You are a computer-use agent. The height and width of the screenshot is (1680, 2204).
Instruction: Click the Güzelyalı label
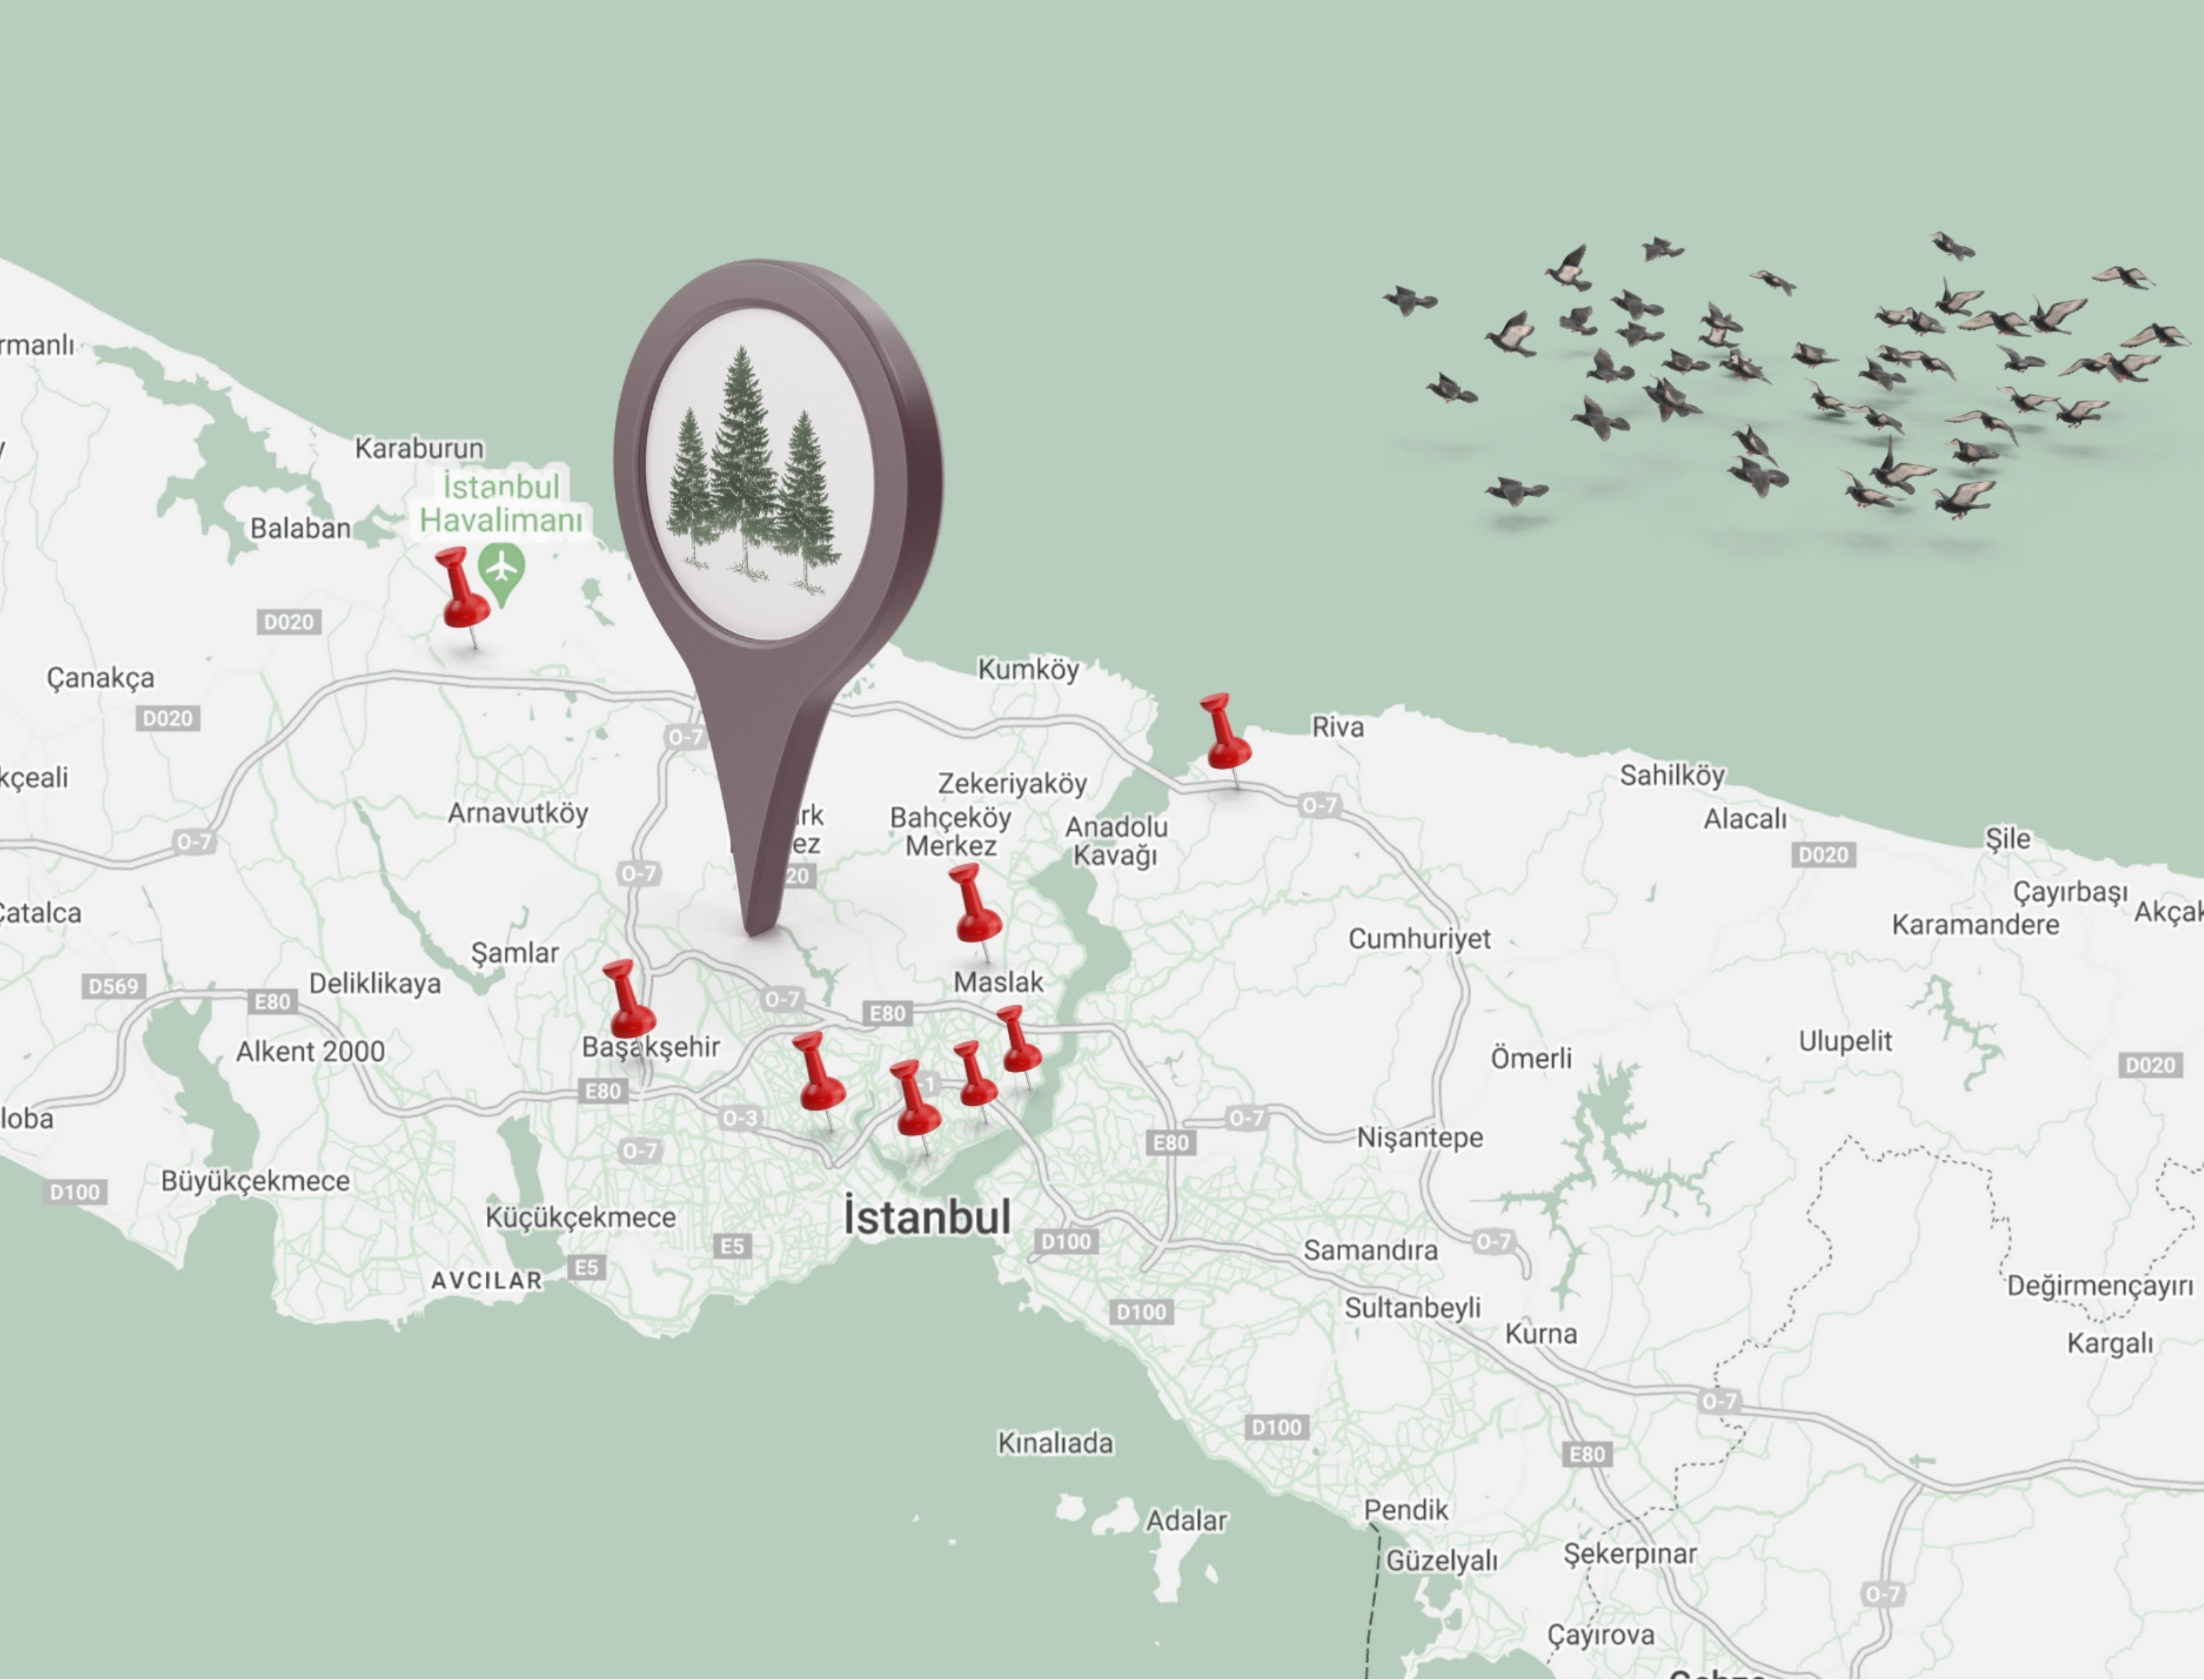click(x=1442, y=1560)
